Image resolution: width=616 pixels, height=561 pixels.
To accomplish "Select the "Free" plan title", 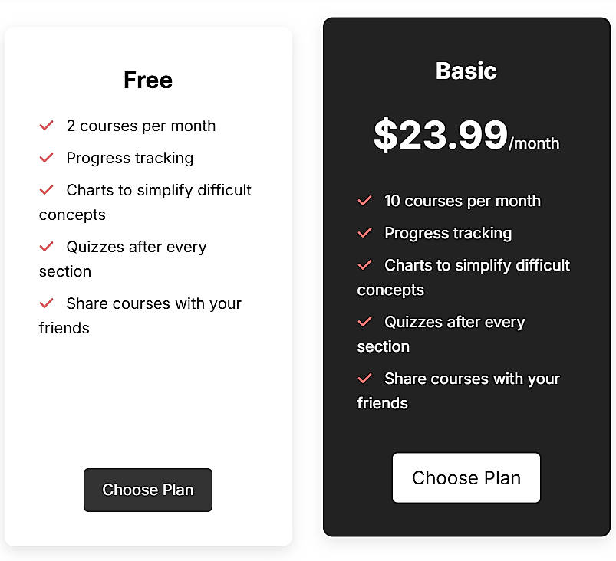I will coord(147,80).
